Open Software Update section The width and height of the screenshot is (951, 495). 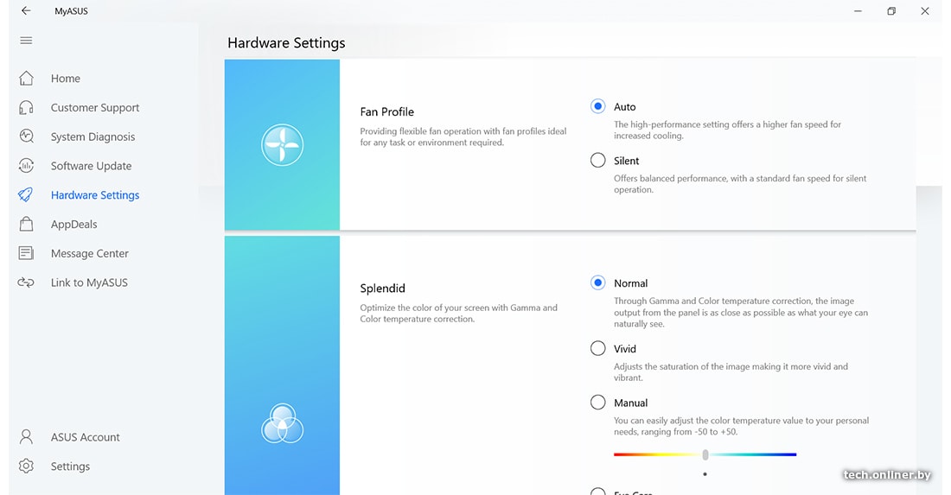click(91, 165)
